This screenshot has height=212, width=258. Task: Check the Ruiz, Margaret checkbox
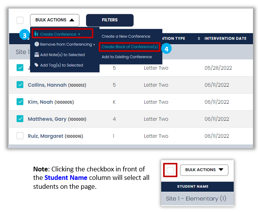pos(20,136)
